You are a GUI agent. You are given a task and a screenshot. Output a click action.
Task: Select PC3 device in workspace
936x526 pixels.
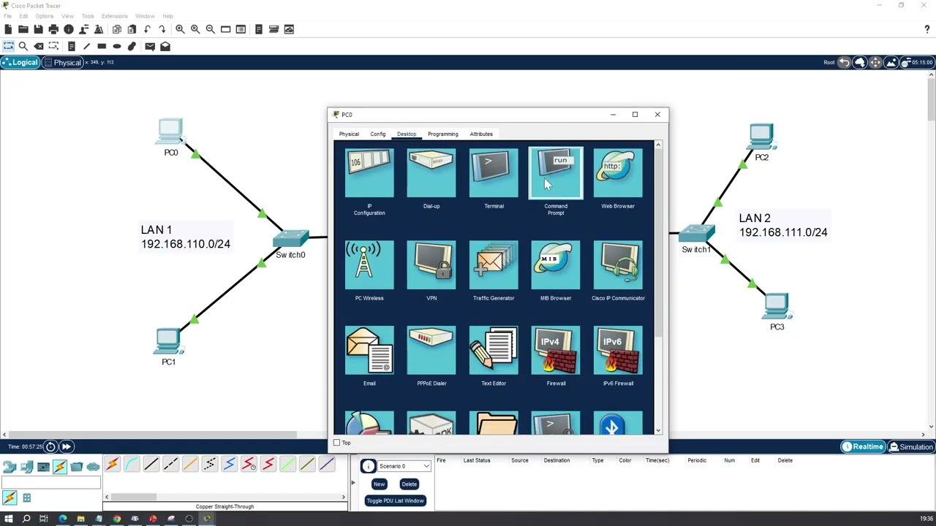click(x=777, y=305)
